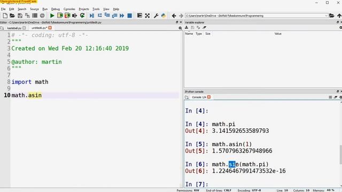Start debugging with Debug file icon
Image resolution: width=342 pixels, height=192 pixels.
point(92,15)
